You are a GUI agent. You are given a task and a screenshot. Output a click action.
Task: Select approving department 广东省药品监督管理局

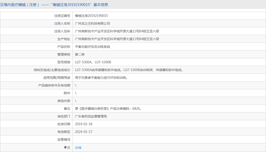coord(91,116)
